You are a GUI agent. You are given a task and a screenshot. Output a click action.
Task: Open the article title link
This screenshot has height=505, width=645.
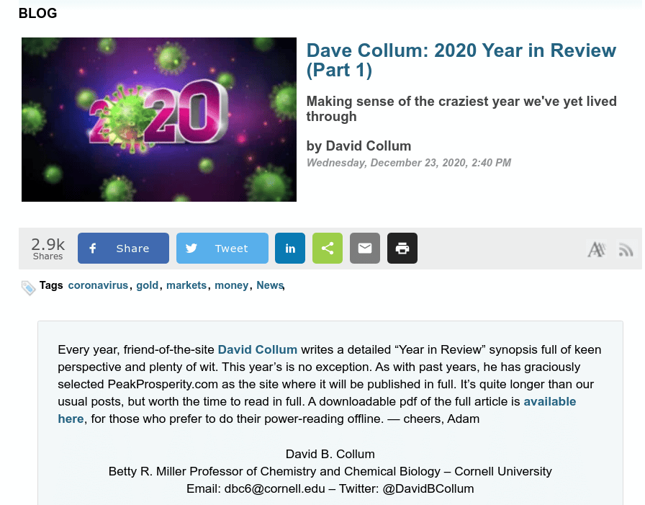pyautogui.click(x=461, y=61)
